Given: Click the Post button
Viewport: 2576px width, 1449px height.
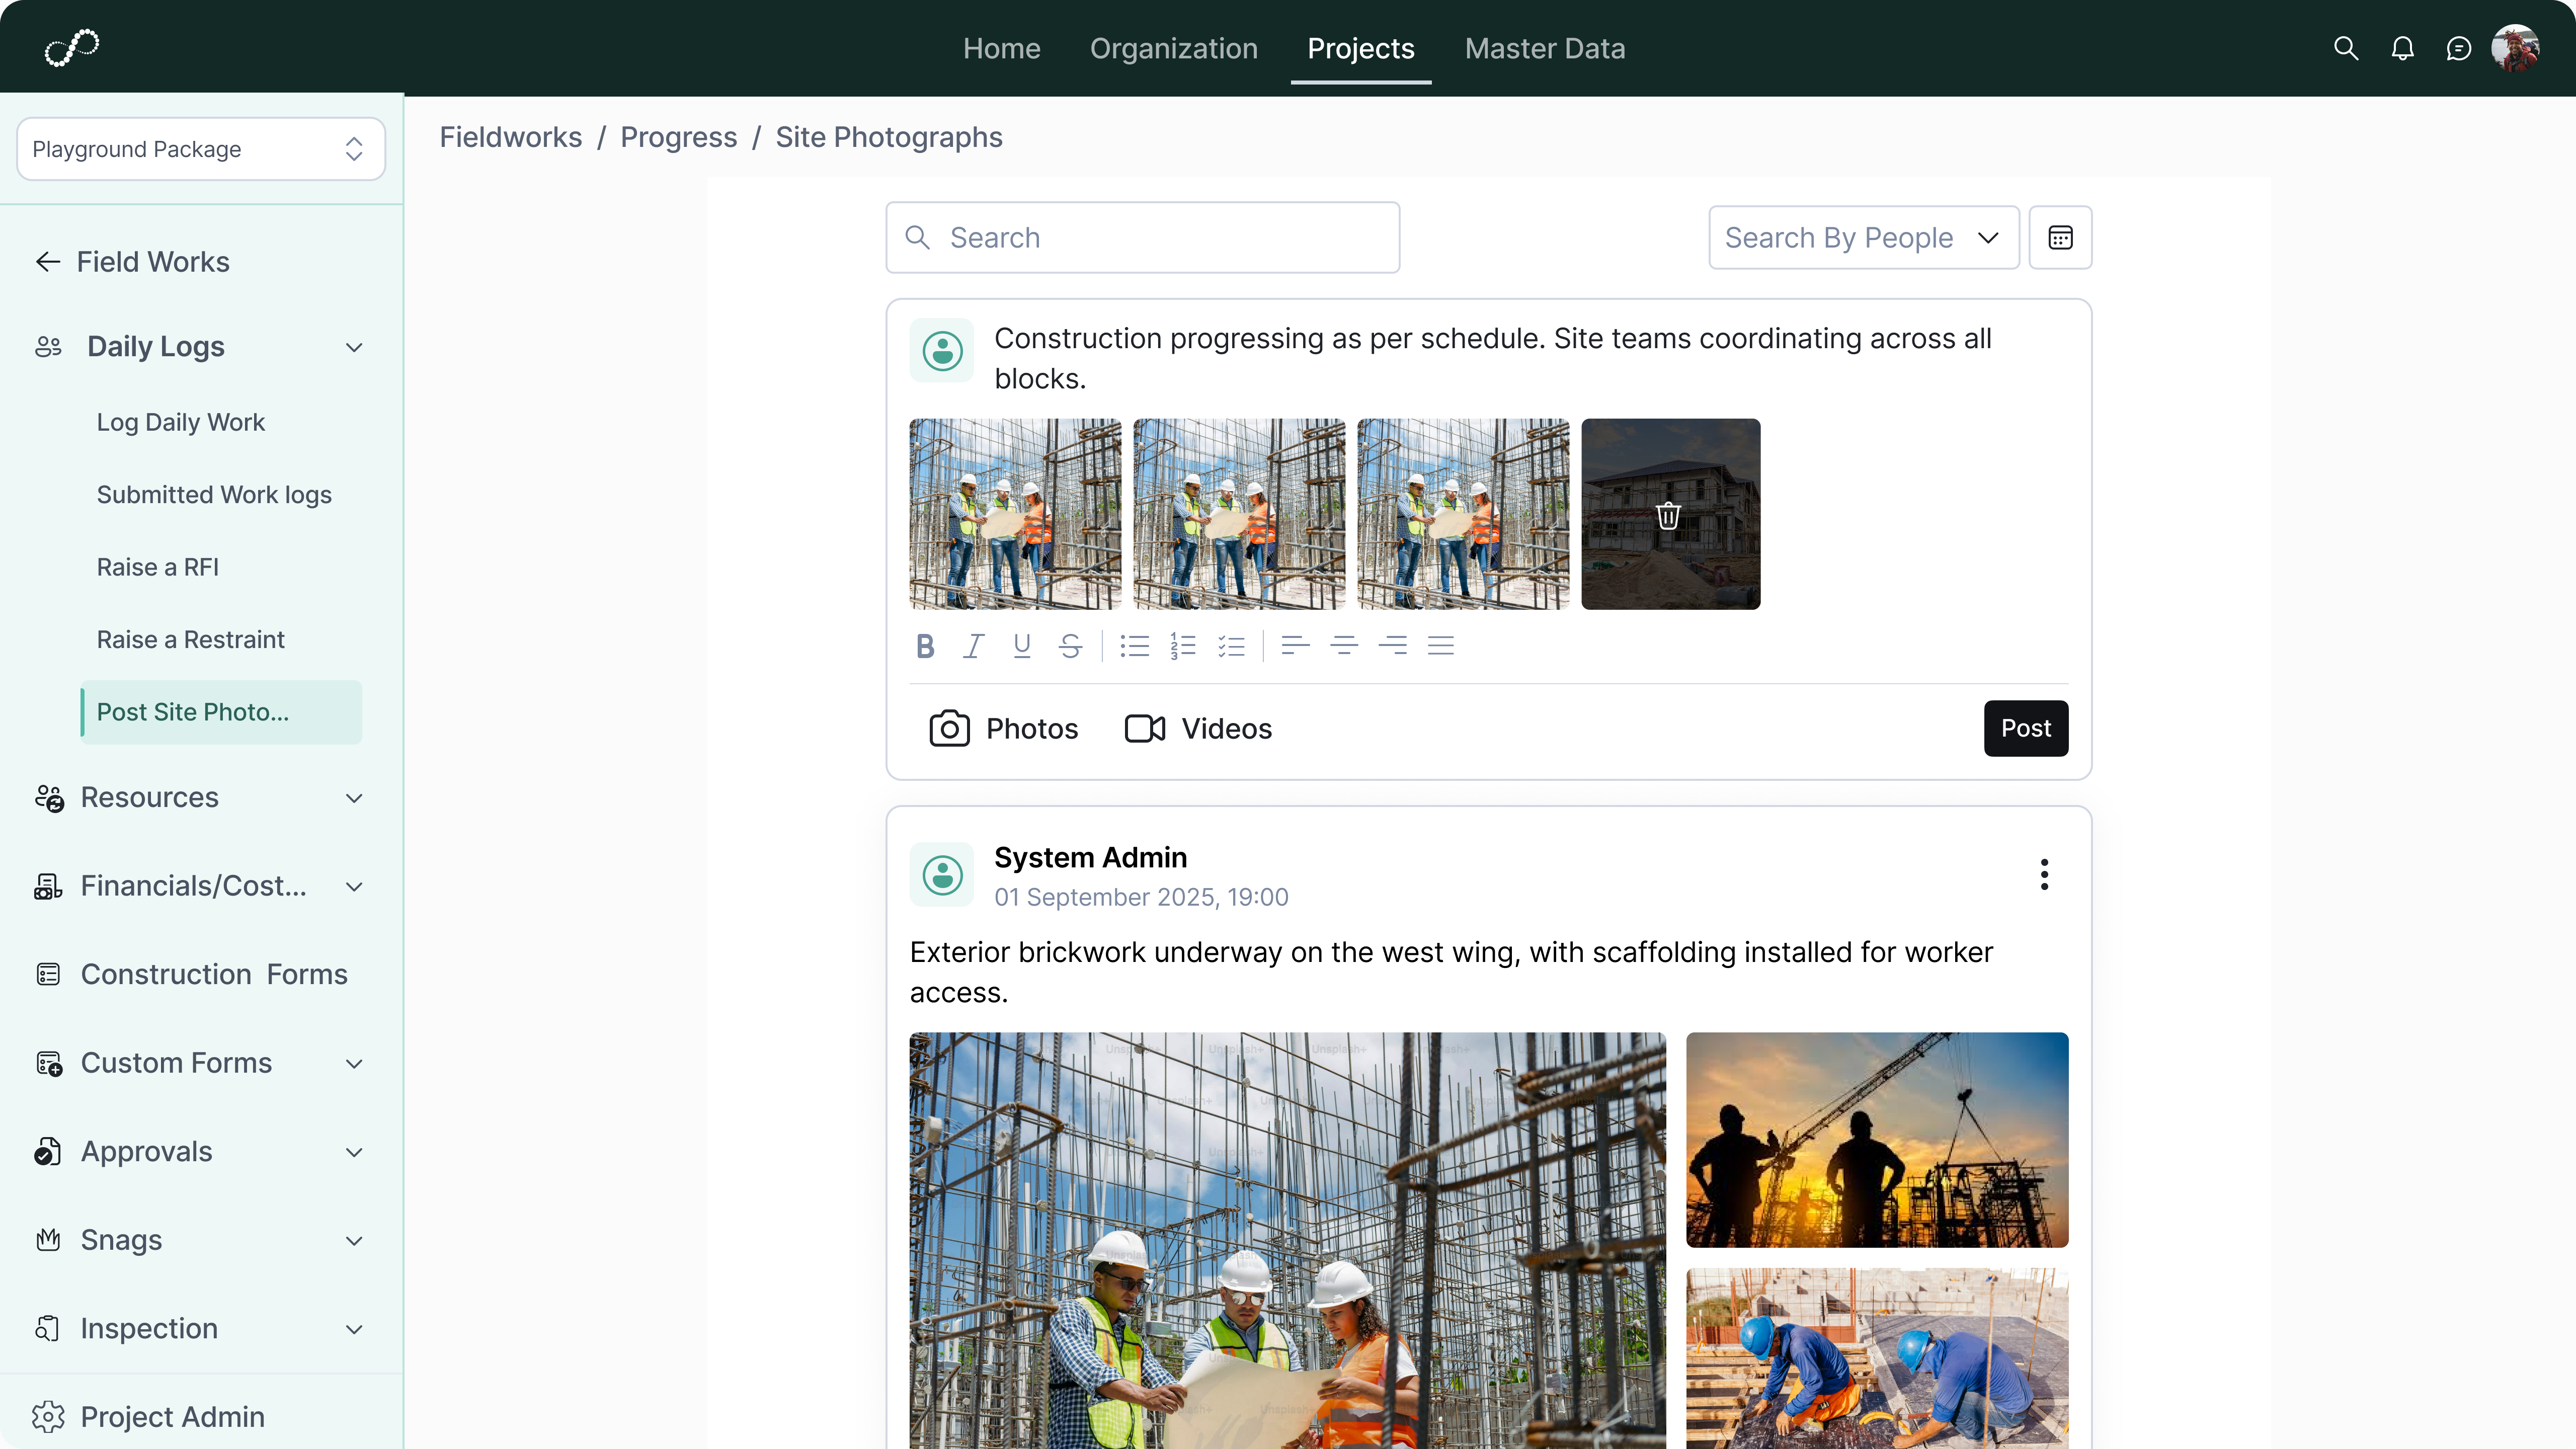Looking at the screenshot, I should tap(2025, 728).
